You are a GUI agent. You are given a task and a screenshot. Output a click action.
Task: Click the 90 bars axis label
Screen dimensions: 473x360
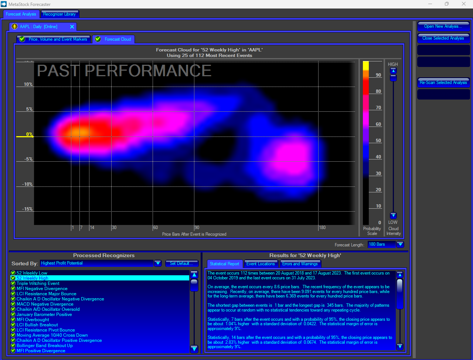197,228
